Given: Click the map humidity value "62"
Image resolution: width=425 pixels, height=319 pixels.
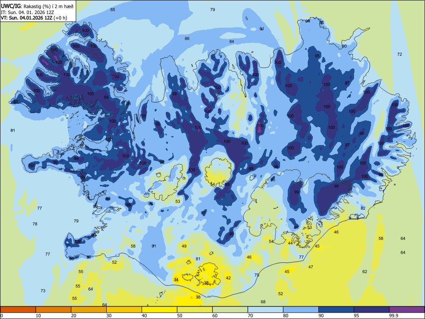Looking at the screenshot, I should click(365, 271).
